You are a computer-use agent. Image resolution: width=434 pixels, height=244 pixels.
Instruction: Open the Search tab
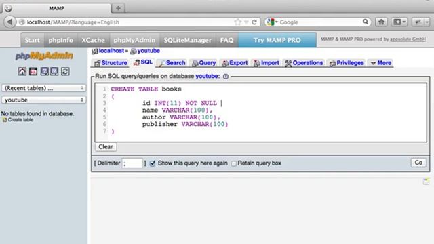tap(172, 63)
